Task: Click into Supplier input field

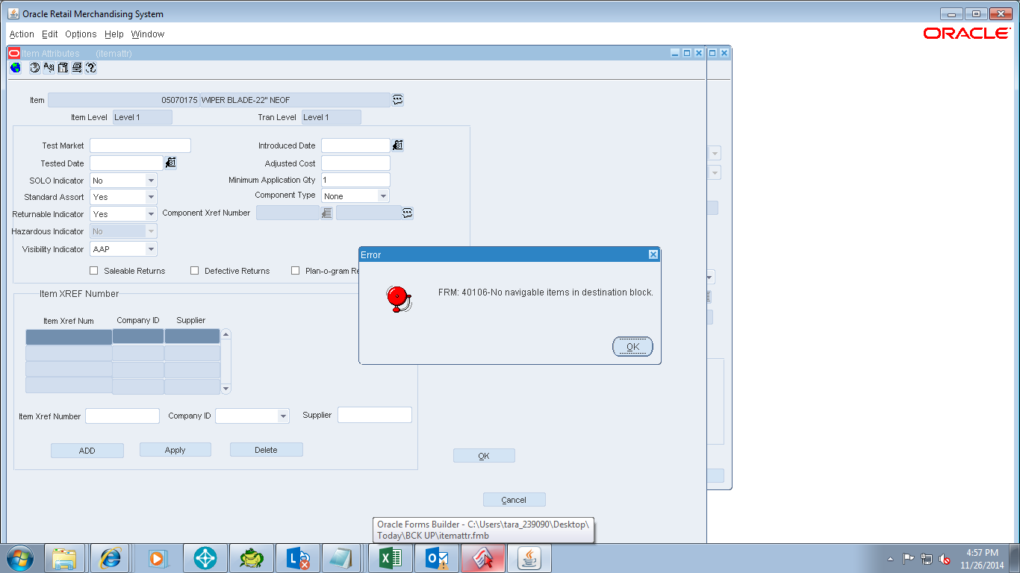Action: click(x=375, y=415)
